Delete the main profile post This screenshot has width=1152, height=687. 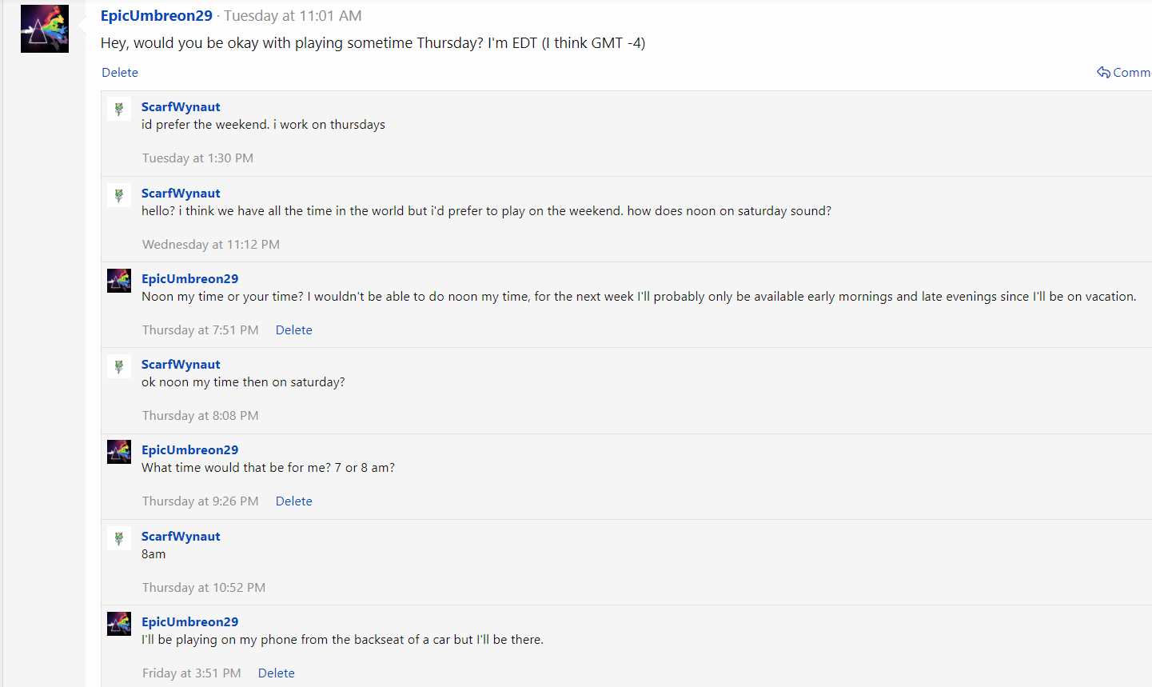pyautogui.click(x=120, y=73)
